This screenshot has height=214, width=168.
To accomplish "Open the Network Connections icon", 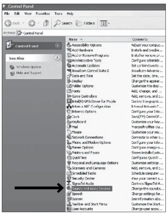I will click(69, 137).
